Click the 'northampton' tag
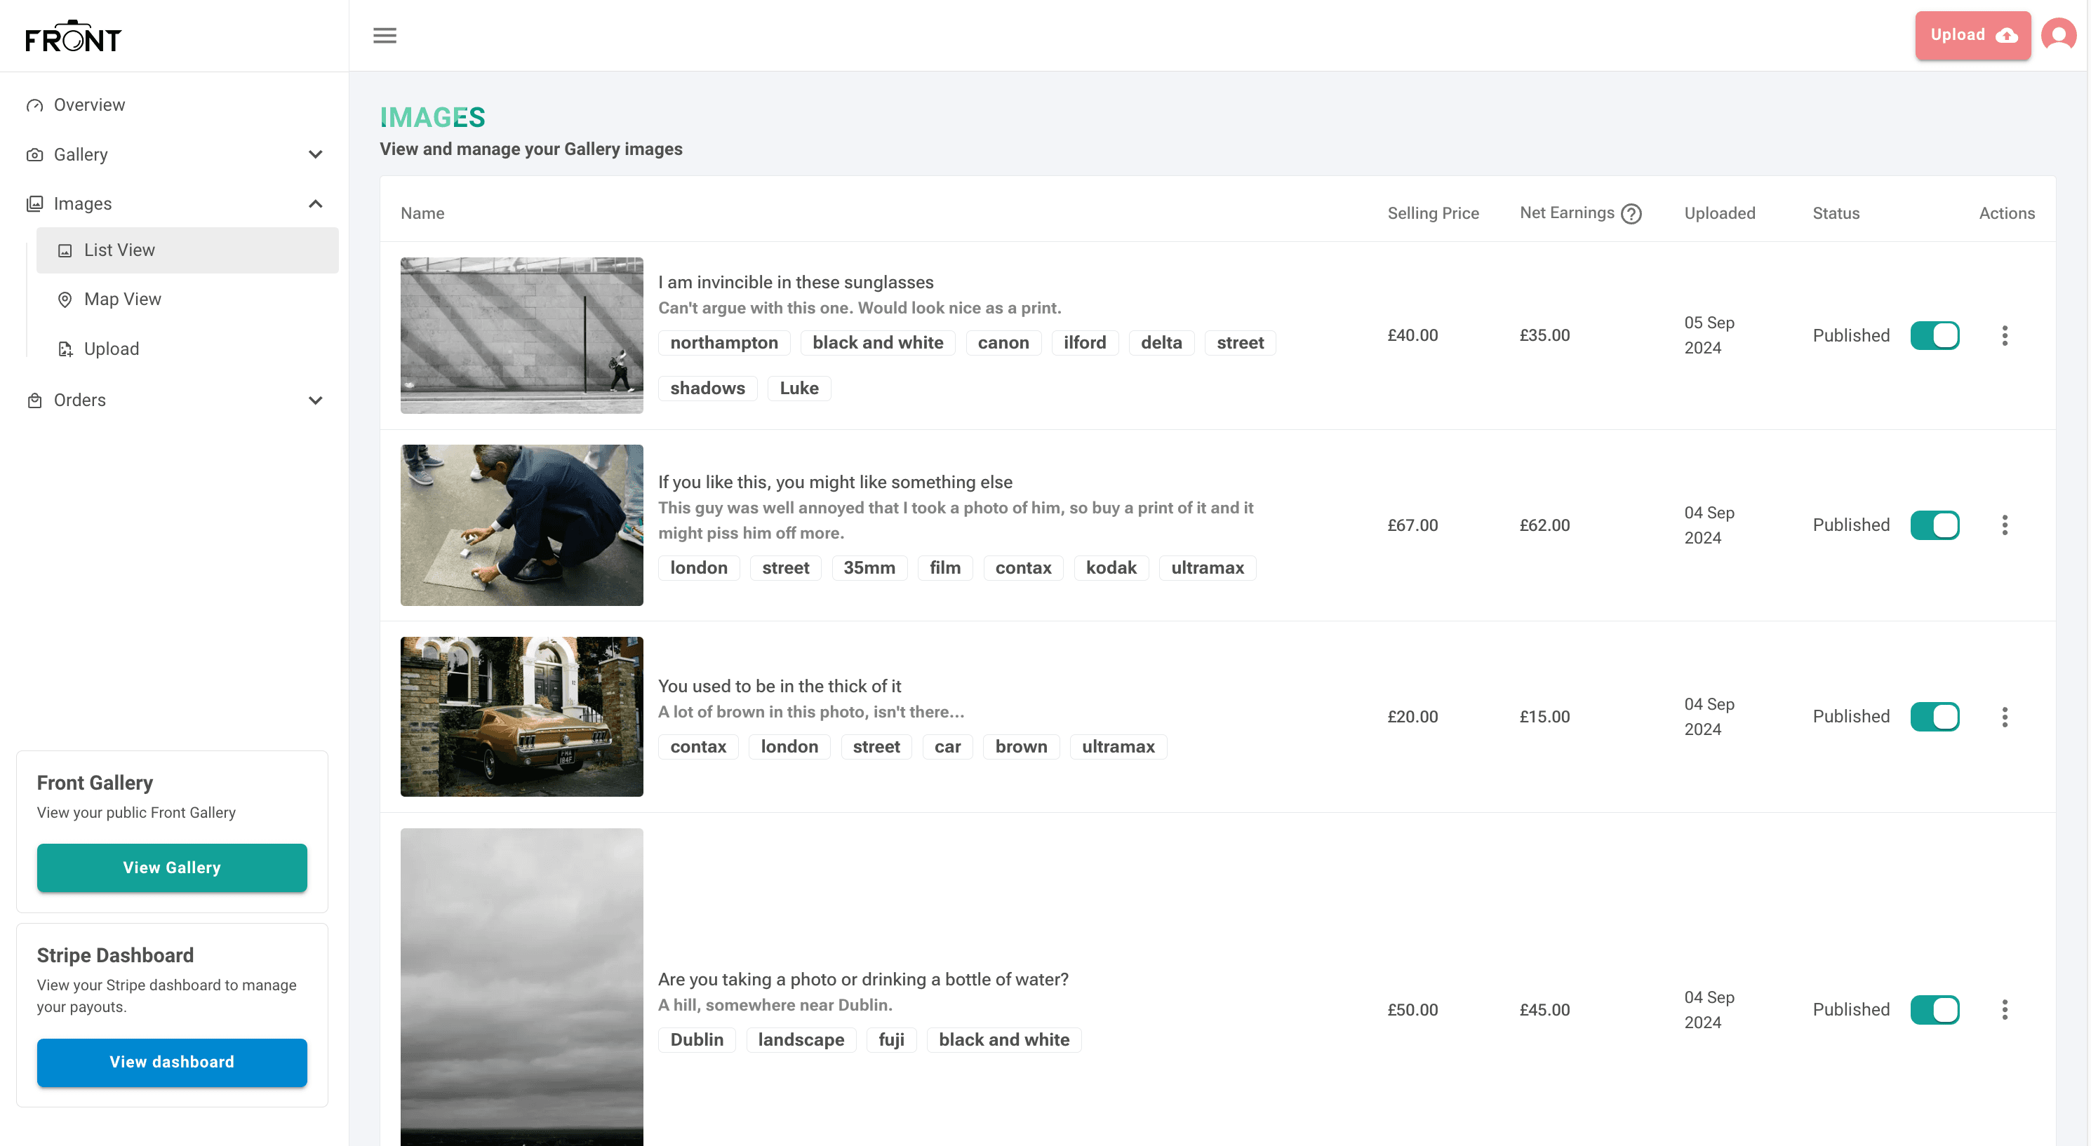 [724, 344]
